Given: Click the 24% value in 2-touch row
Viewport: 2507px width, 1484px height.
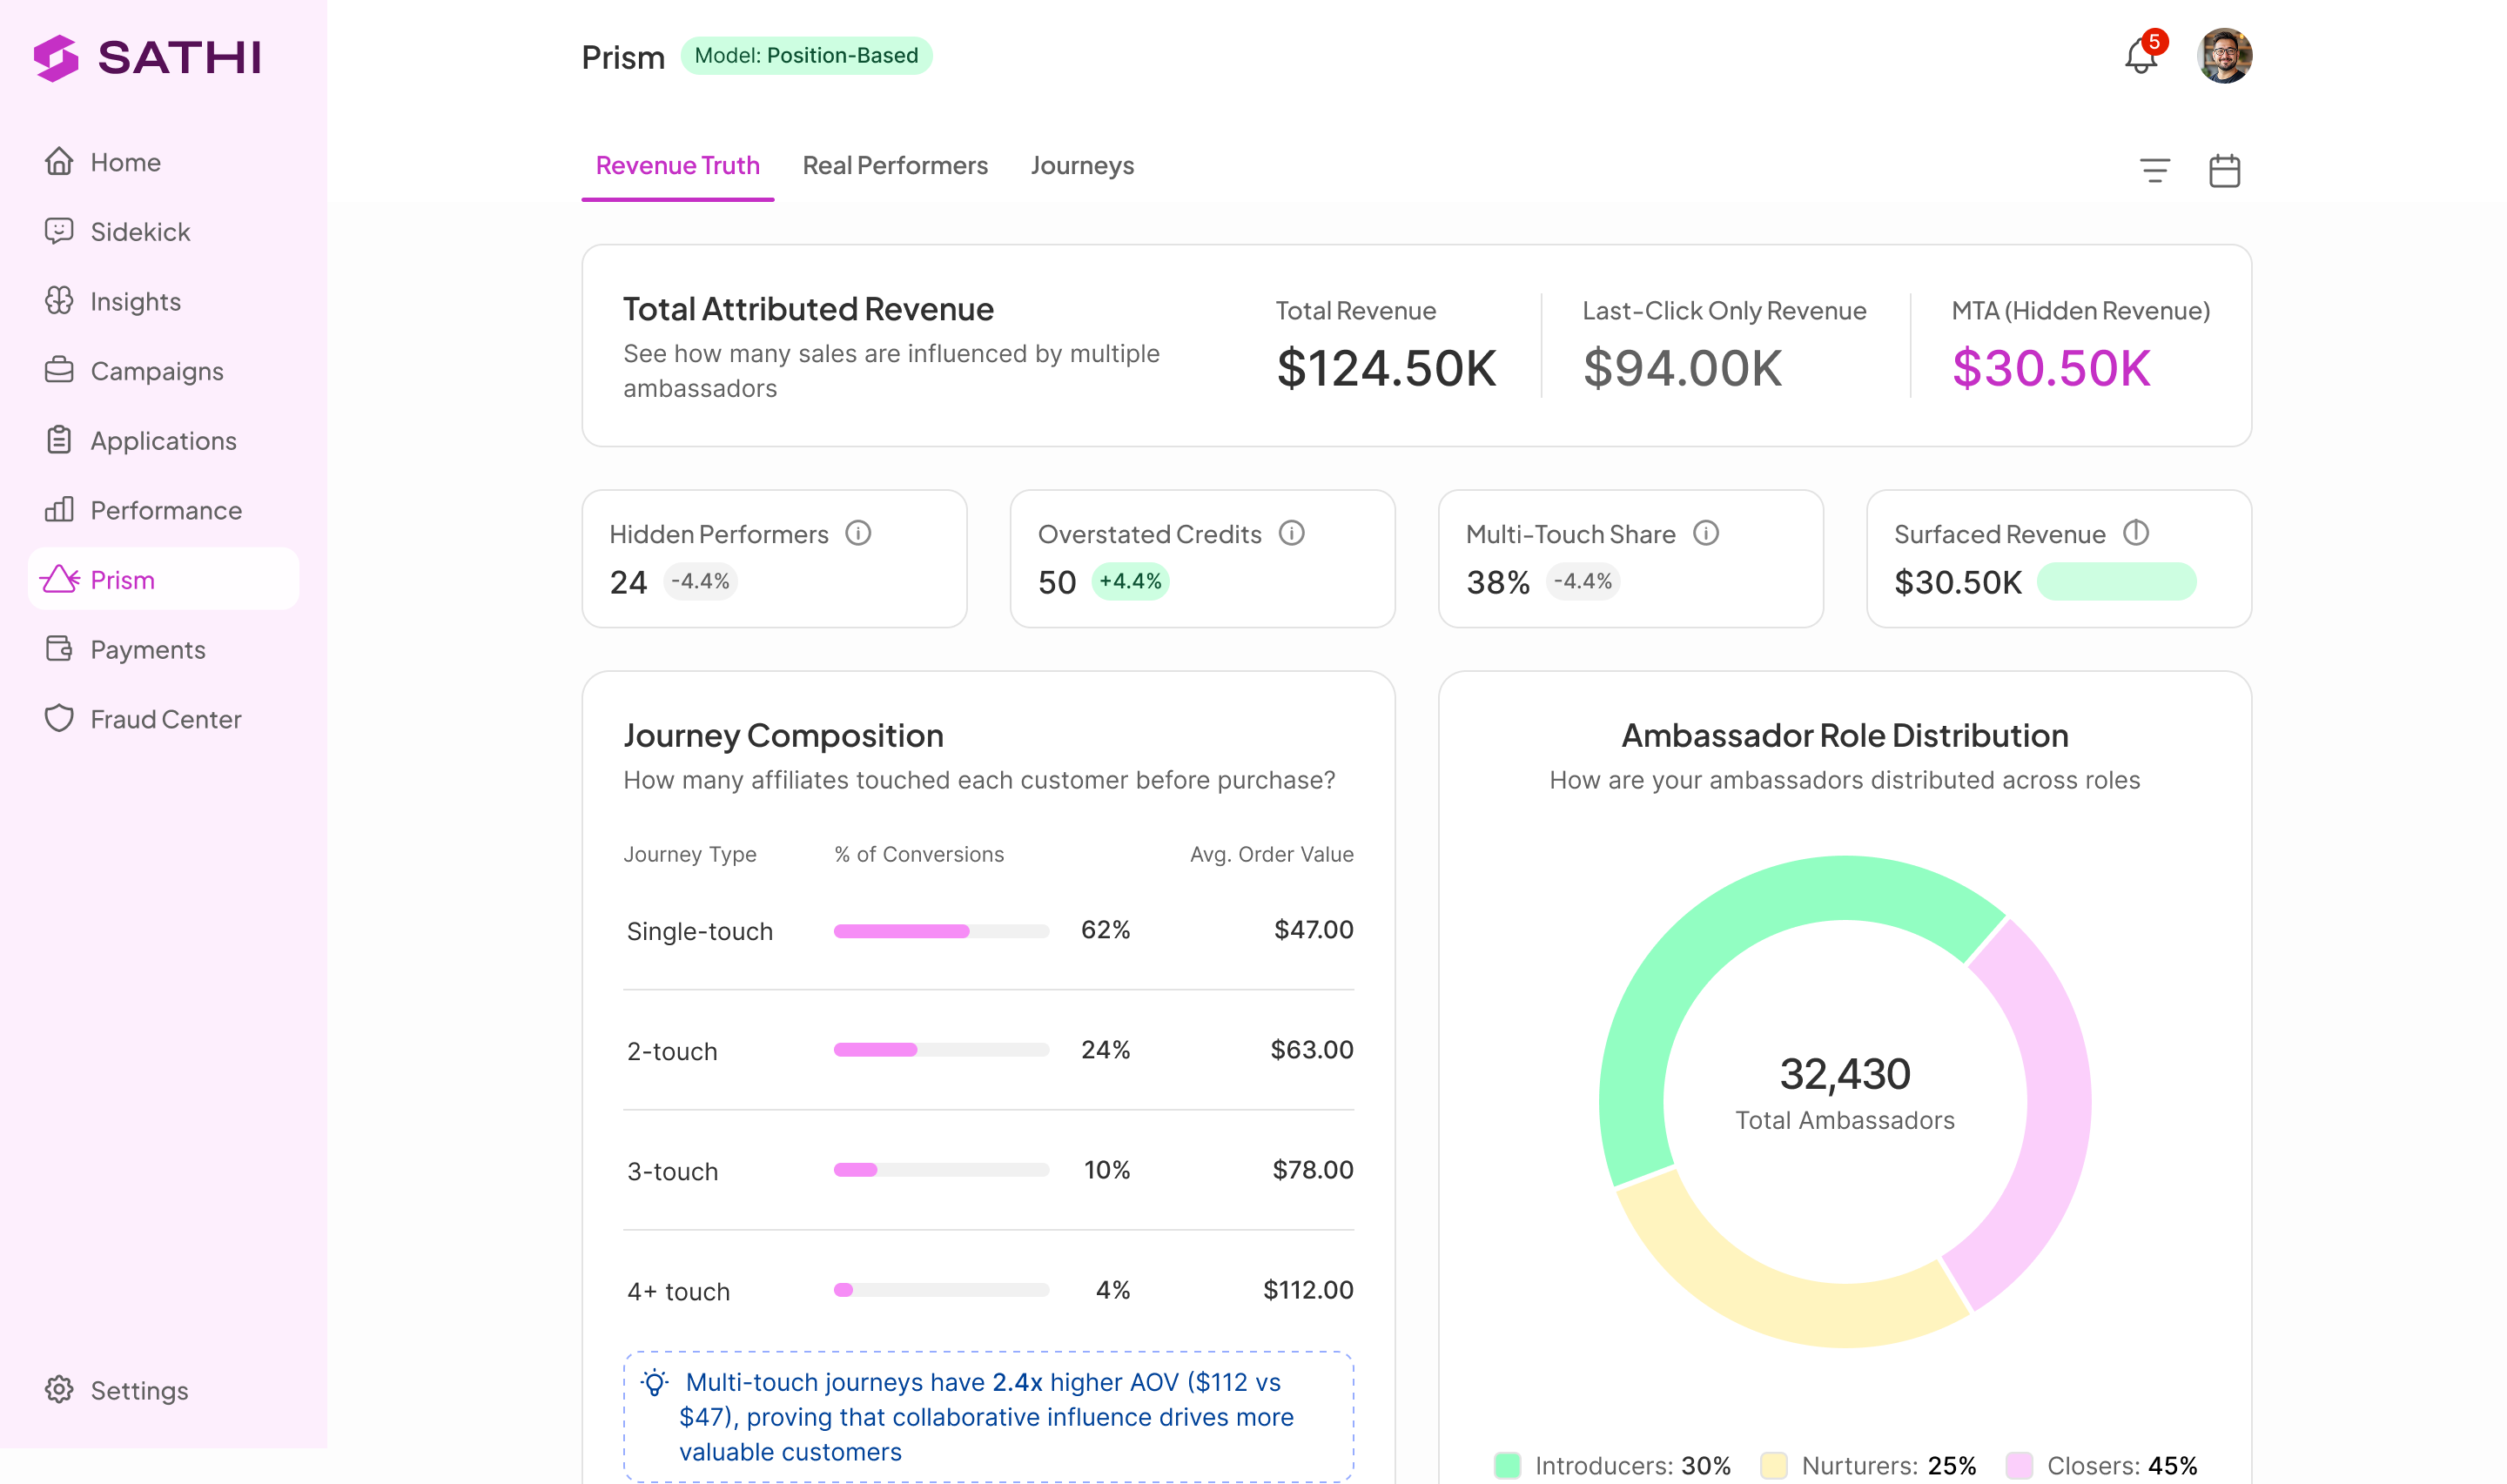Looking at the screenshot, I should coord(1105,1049).
